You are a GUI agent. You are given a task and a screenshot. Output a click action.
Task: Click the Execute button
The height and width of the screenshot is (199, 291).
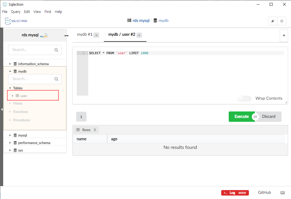[x=242, y=117]
